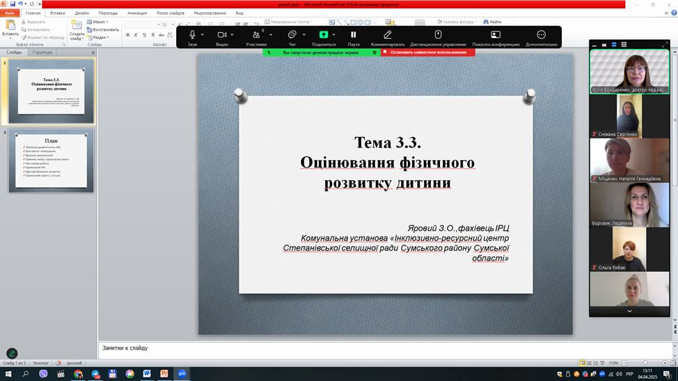Click the green Share (Поделиться) icon
678x381 pixels.
coord(324,35)
